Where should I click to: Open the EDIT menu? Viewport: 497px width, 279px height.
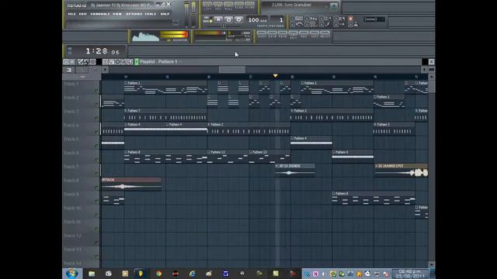pos(83,14)
